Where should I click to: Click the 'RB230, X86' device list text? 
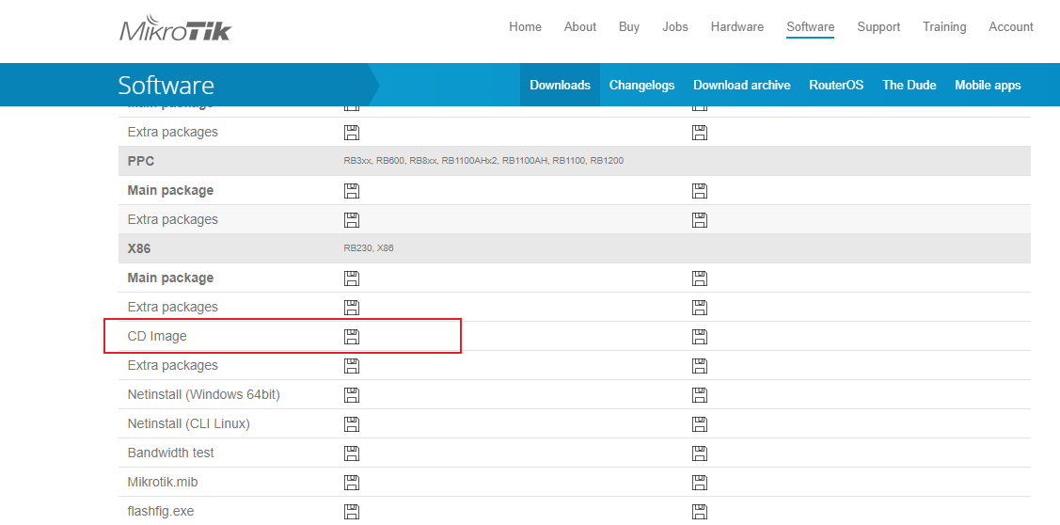pos(369,248)
